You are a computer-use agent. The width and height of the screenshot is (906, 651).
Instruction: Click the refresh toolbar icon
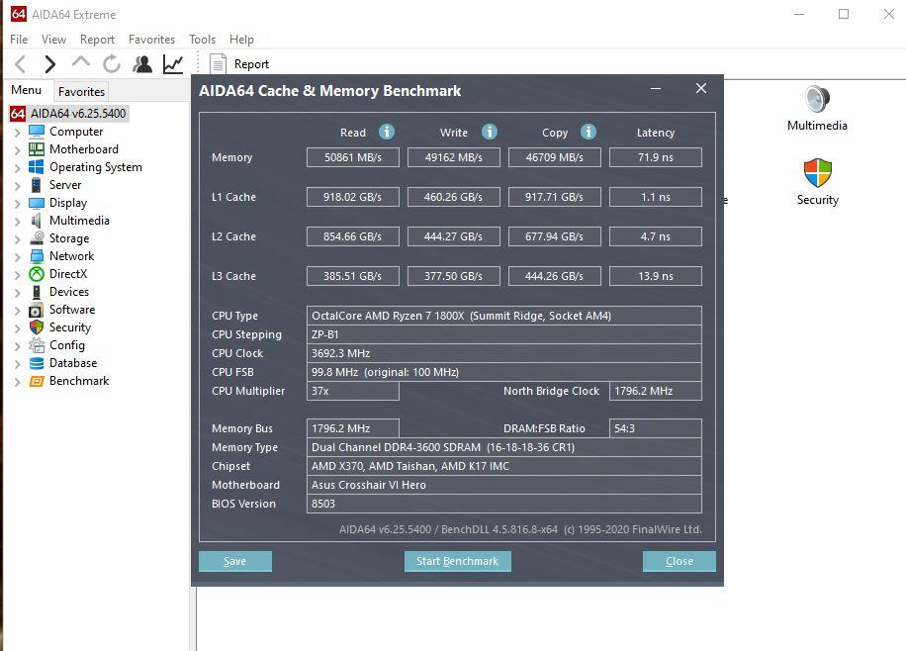tap(112, 64)
